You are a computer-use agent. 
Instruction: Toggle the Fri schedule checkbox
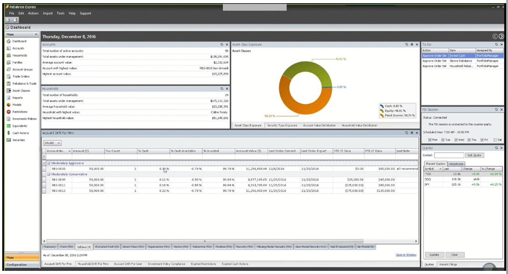[482, 140]
